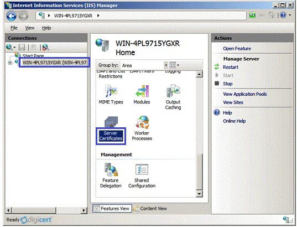Switch to Content View tab
Screen dimensions: 297x227
pyautogui.click(x=150, y=209)
